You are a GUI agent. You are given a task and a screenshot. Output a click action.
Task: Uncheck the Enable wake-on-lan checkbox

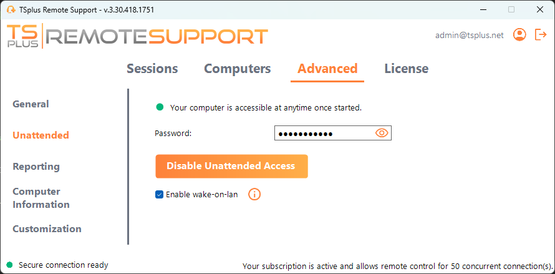(159, 195)
